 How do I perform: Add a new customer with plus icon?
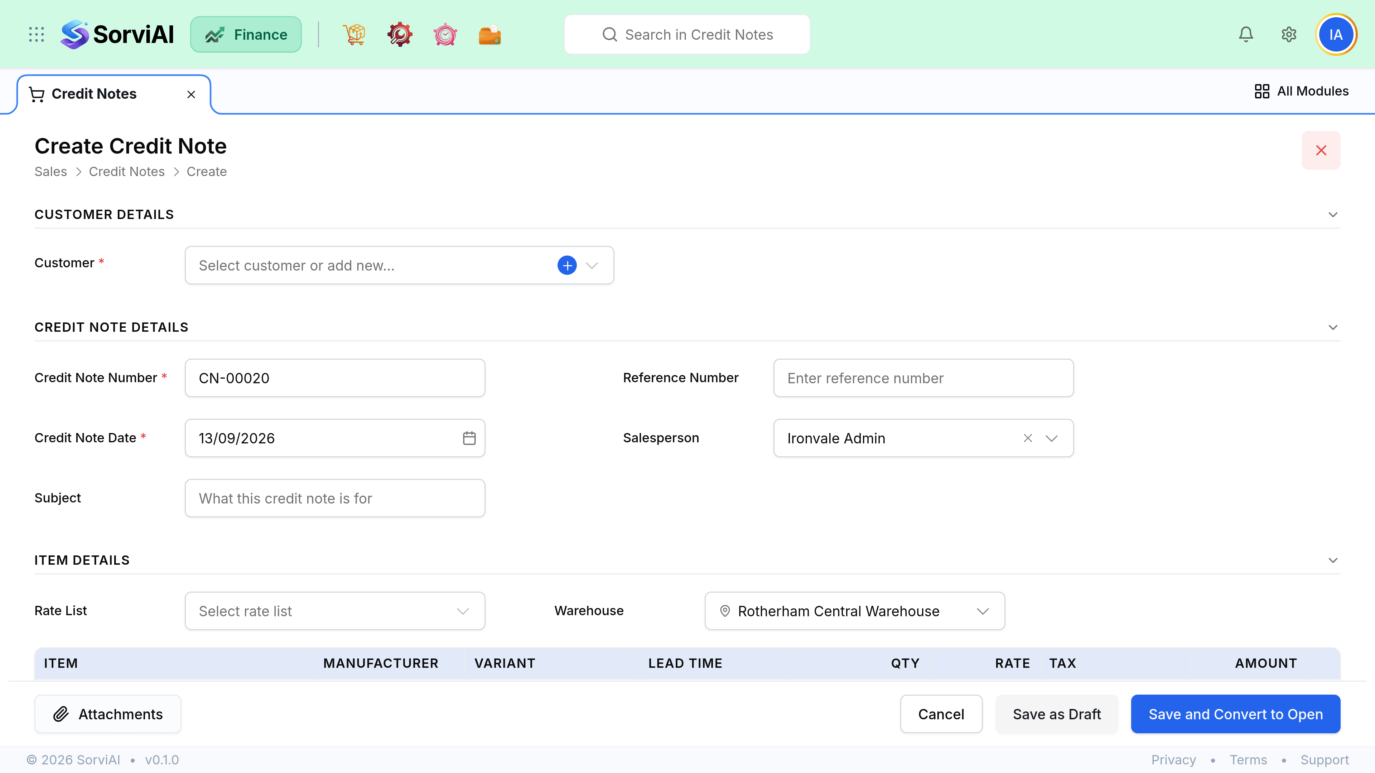point(567,265)
